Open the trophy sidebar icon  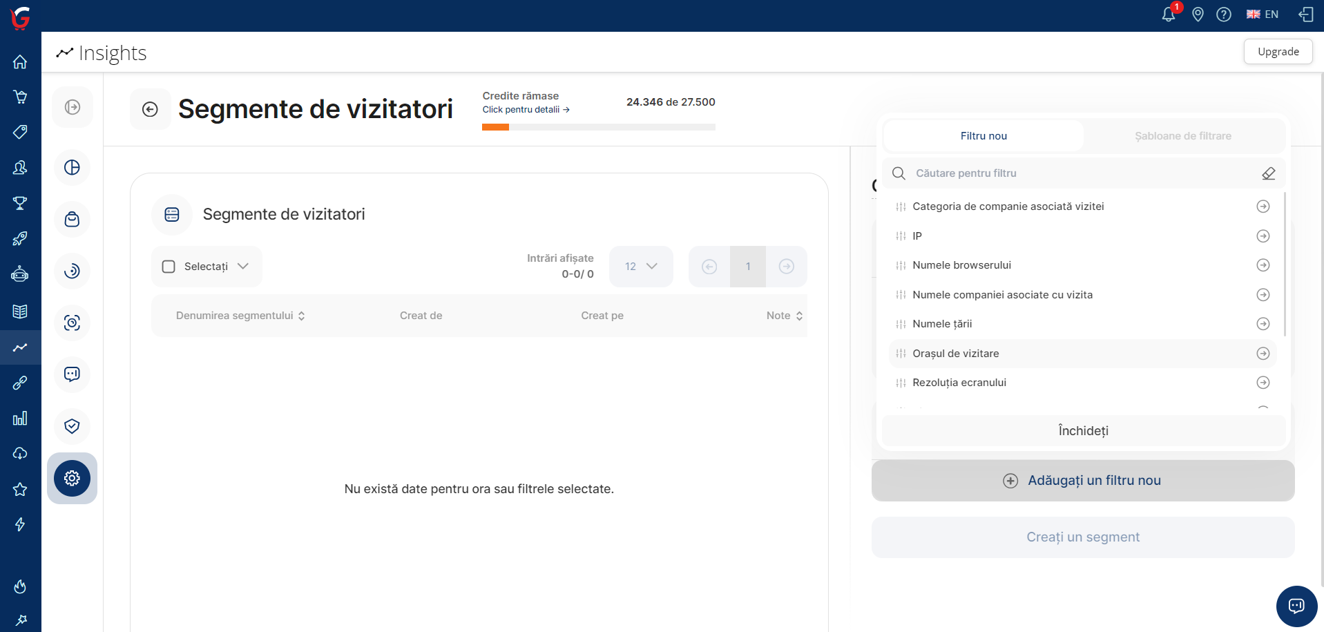(x=20, y=203)
